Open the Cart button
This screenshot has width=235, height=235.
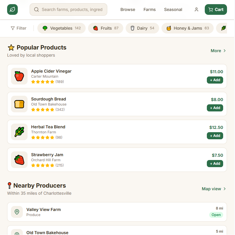216,9
